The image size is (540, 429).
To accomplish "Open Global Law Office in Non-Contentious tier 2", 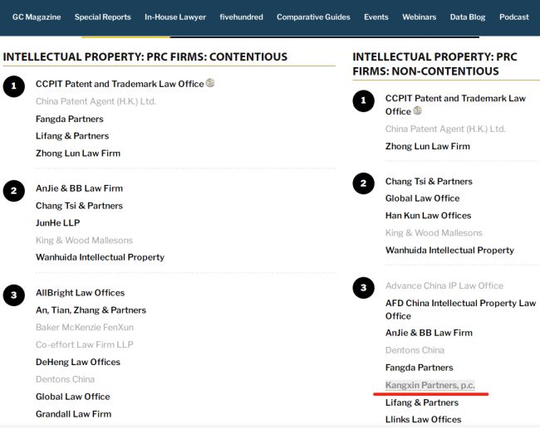I will [423, 198].
